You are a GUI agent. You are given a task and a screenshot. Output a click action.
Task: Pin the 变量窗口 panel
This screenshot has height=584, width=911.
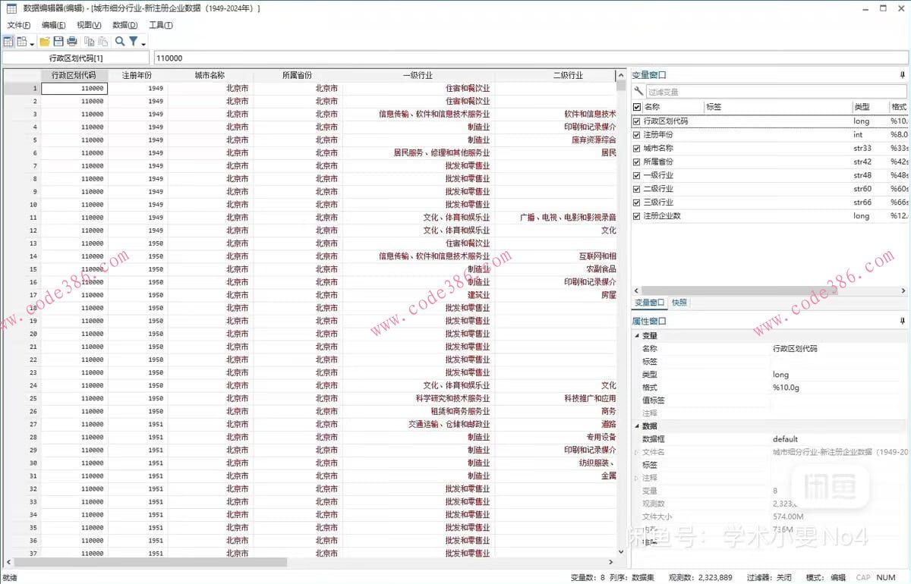(903, 75)
